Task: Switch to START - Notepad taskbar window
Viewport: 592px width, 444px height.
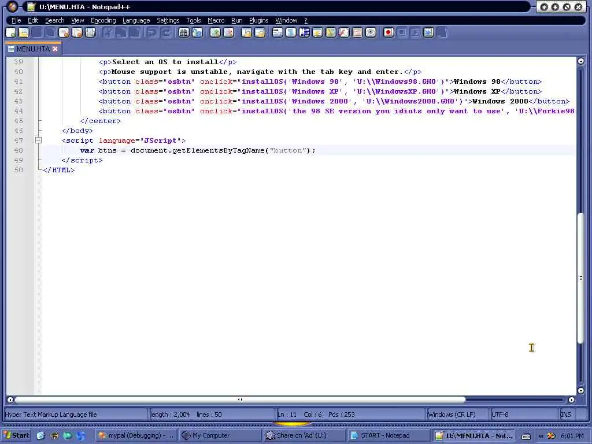Action: click(389, 435)
